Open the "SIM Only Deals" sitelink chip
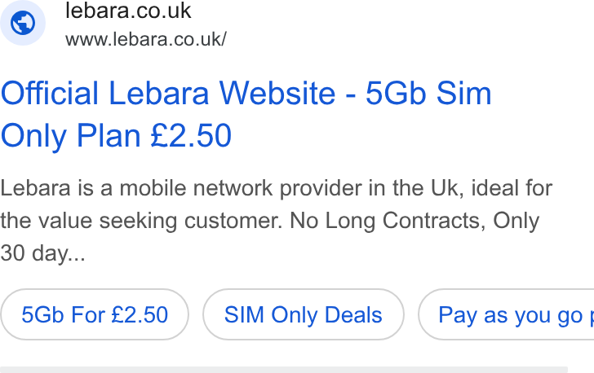The image size is (594, 373). coord(303,314)
